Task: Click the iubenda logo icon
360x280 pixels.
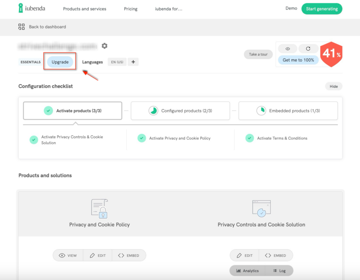Action: [x=21, y=8]
